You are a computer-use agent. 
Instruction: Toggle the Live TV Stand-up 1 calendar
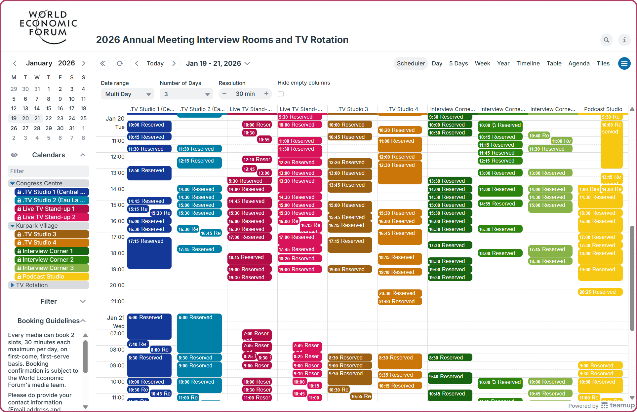(x=52, y=209)
